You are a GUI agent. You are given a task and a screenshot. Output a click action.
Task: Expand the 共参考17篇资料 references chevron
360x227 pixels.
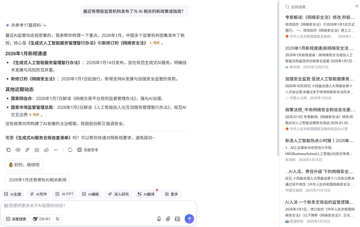click(x=45, y=25)
